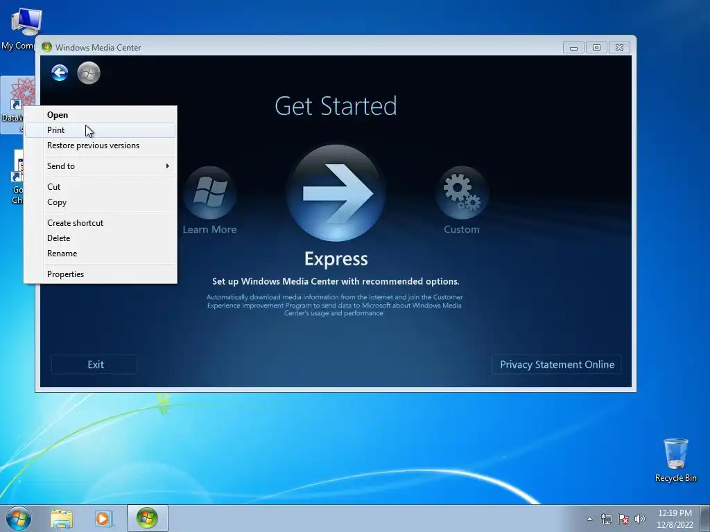The width and height of the screenshot is (710, 532).
Task: Close the Windows Media Center window
Action: pyautogui.click(x=619, y=48)
